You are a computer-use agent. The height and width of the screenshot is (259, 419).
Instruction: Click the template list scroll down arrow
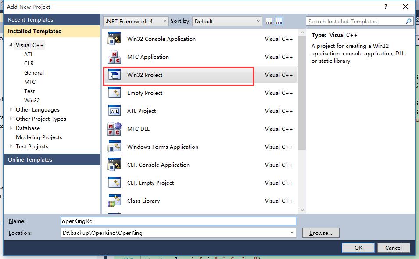[302, 210]
